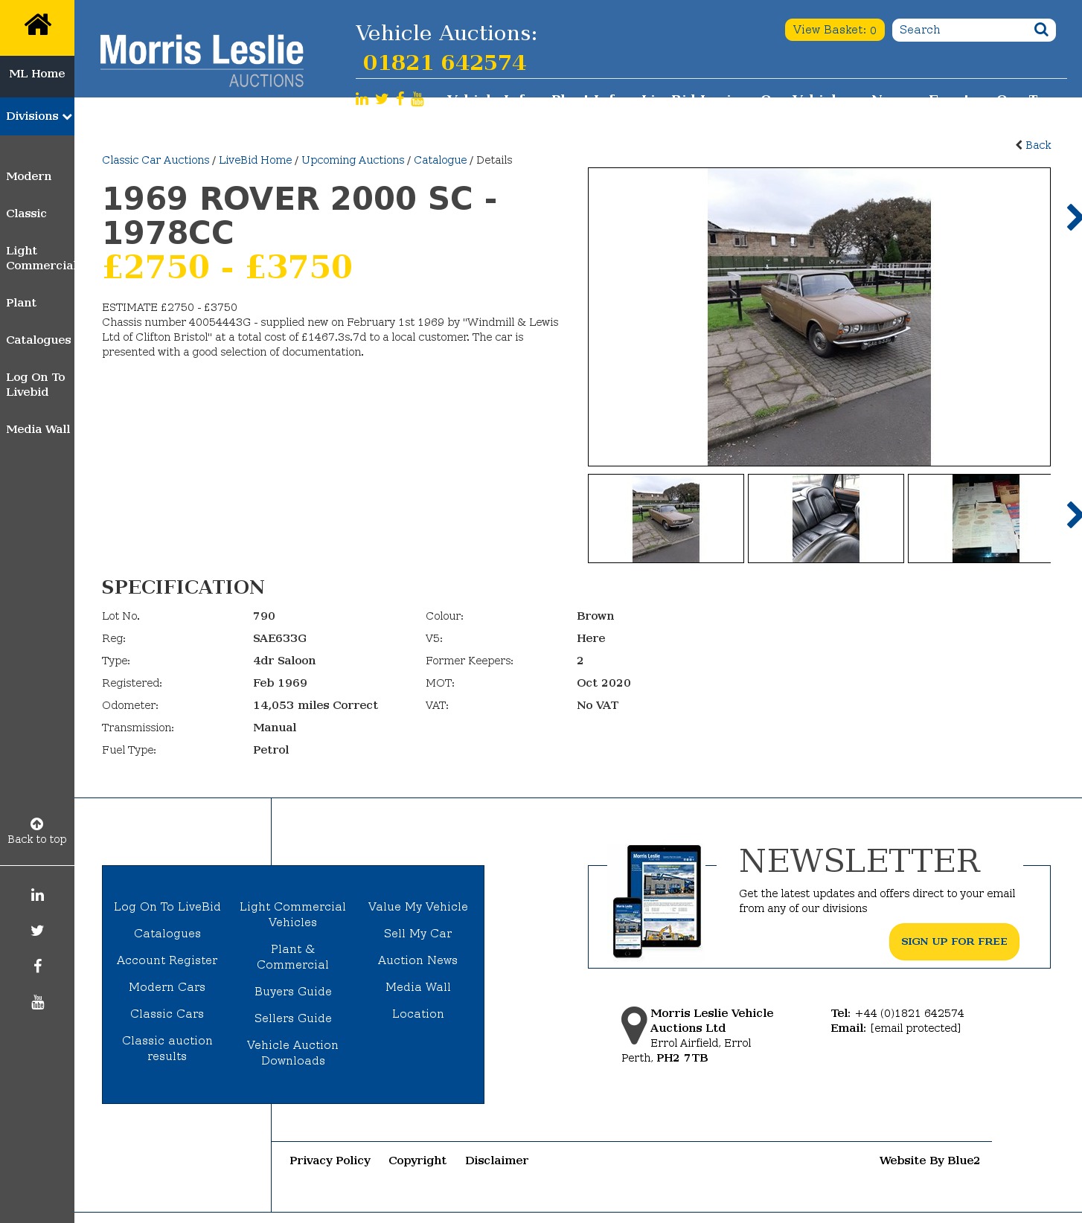Screen dimensions: 1082x1223
Task: Click the main Rover car photo
Action: pos(819,317)
